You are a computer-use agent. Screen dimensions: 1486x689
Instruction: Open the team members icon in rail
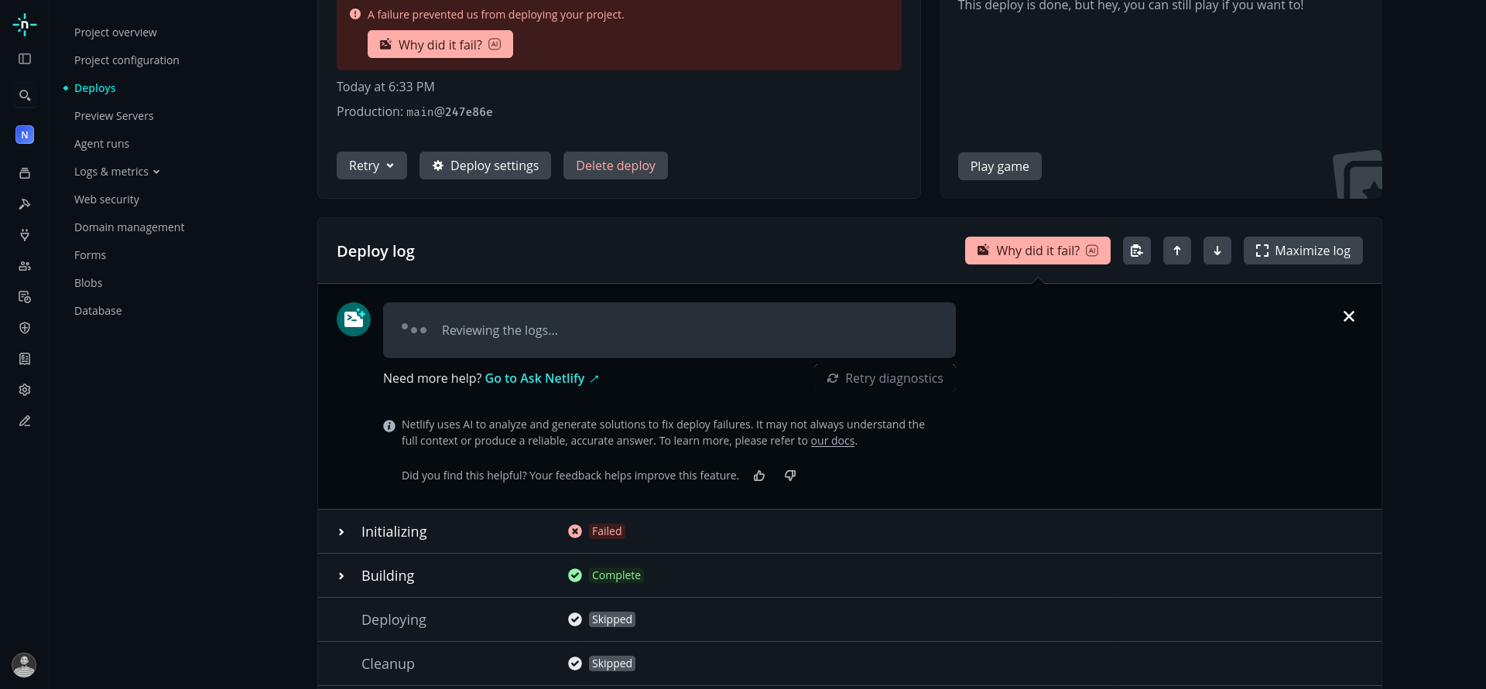tap(25, 266)
